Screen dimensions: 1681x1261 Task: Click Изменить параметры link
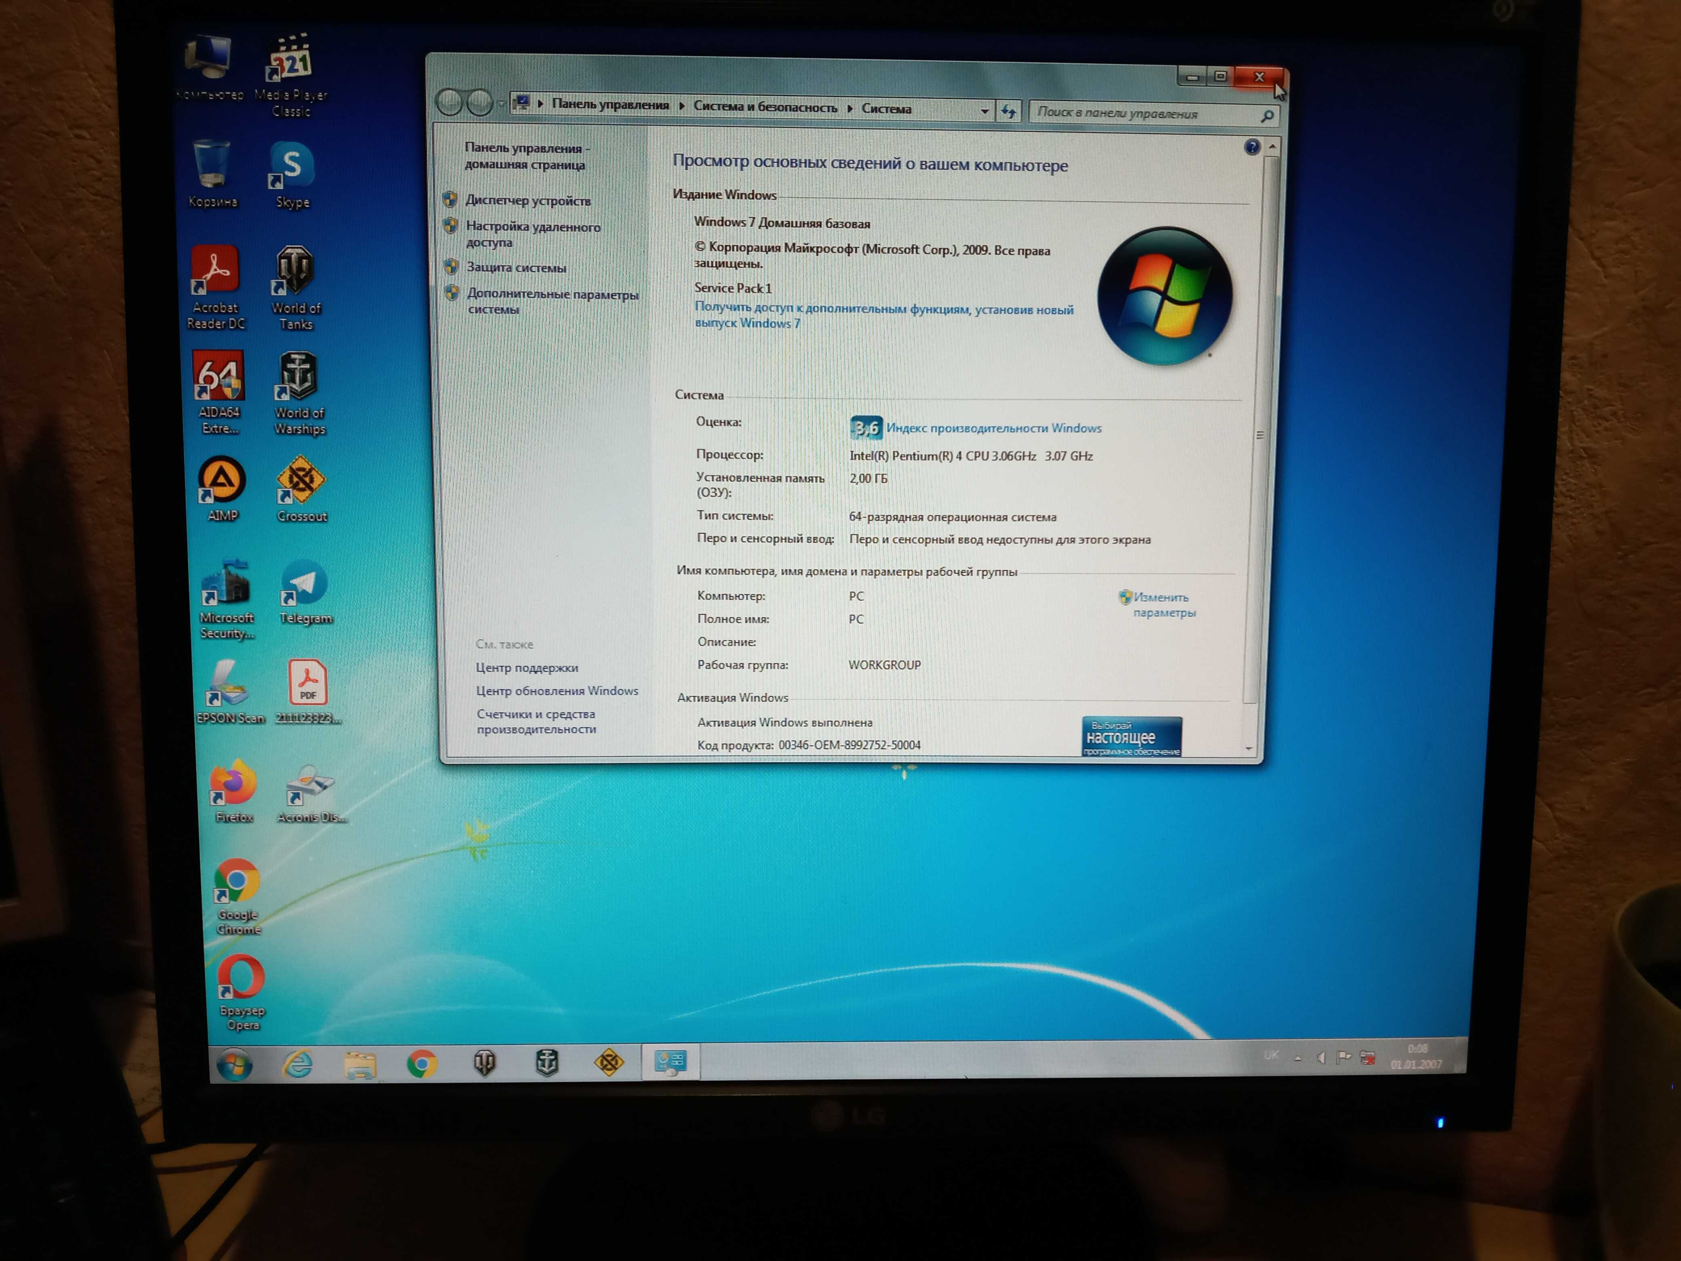pos(1163,604)
